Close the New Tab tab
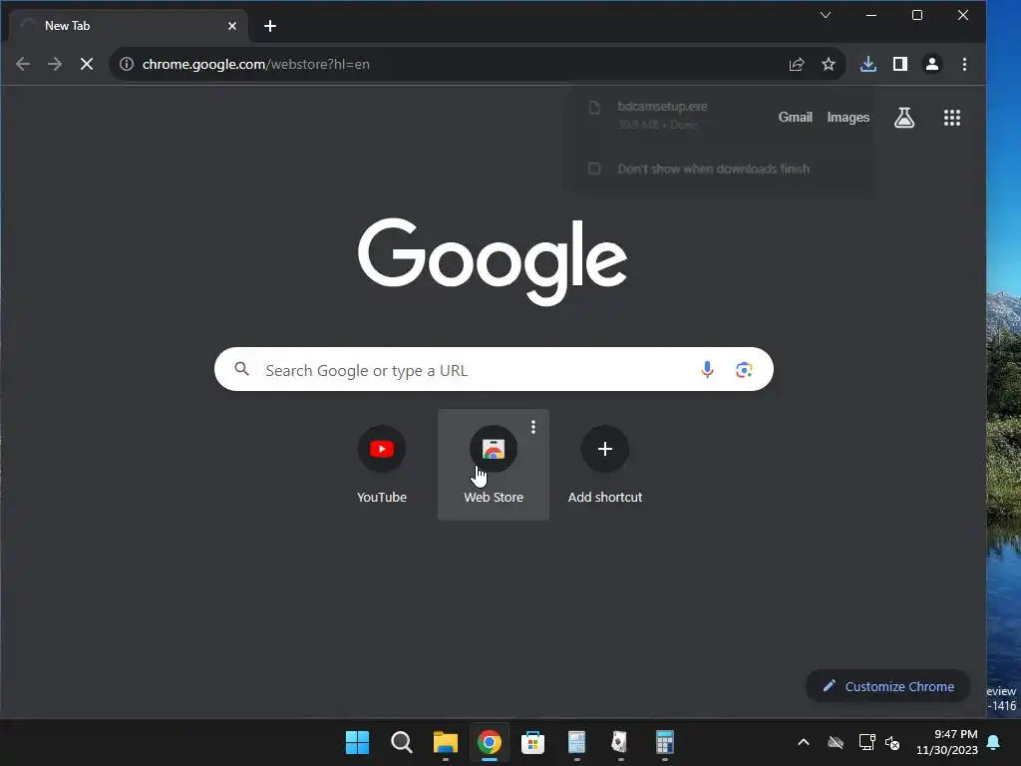1021x766 pixels. point(231,26)
